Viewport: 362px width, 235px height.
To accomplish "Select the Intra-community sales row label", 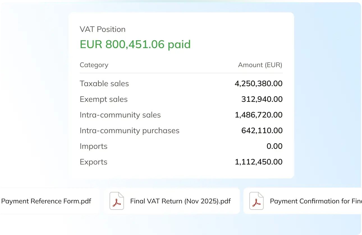I will (x=120, y=115).
